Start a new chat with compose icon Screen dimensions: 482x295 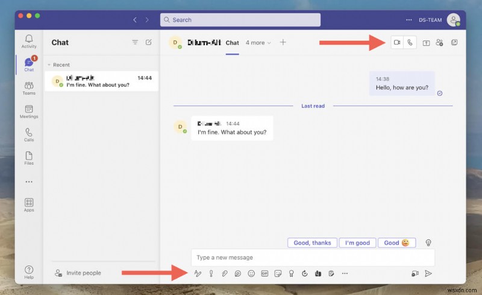click(x=148, y=42)
